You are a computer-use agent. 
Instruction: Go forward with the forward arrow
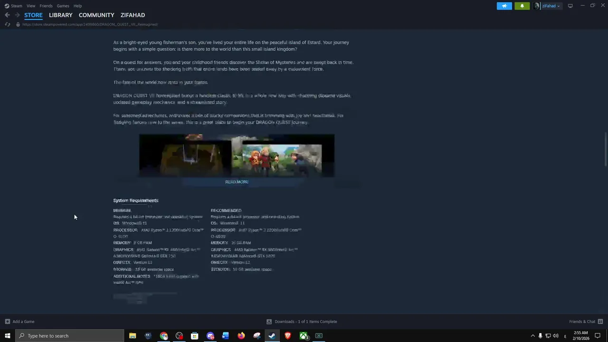pos(17,15)
